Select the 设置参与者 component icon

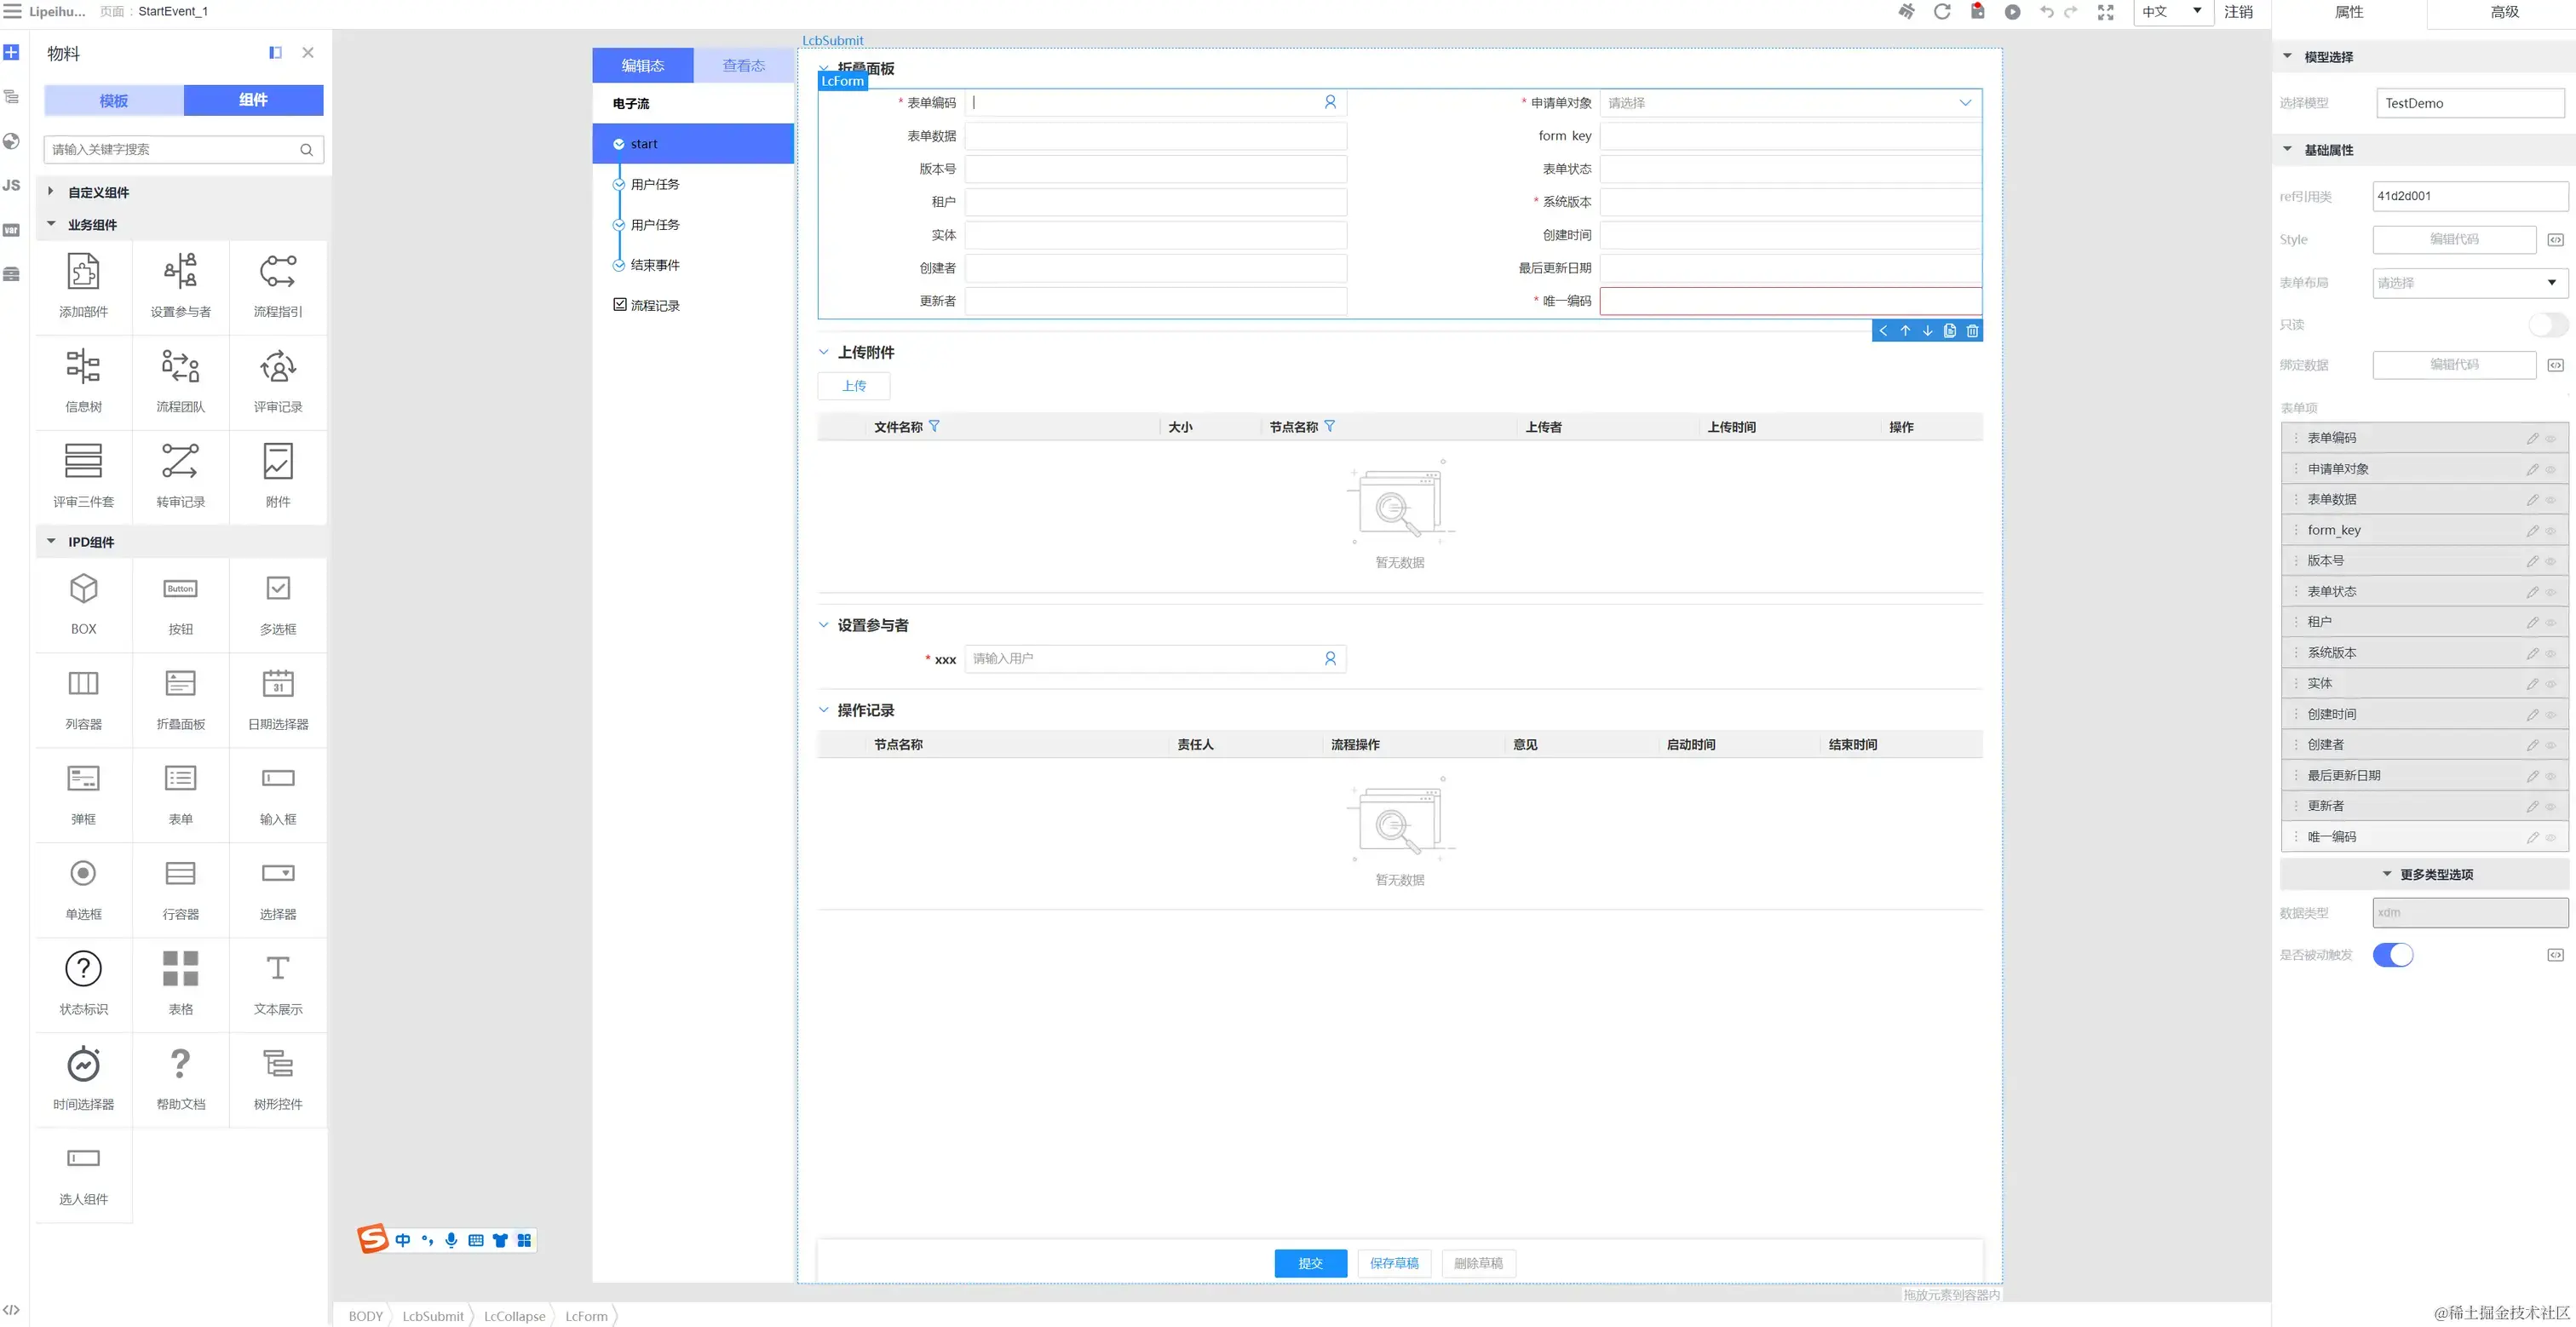tap(180, 272)
